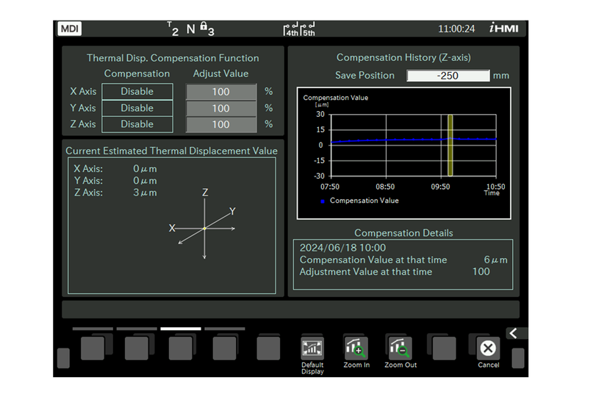Toggle Z Axis compensation Disable field
Image resolution: width=604 pixels, height=397 pixels.
(x=137, y=124)
